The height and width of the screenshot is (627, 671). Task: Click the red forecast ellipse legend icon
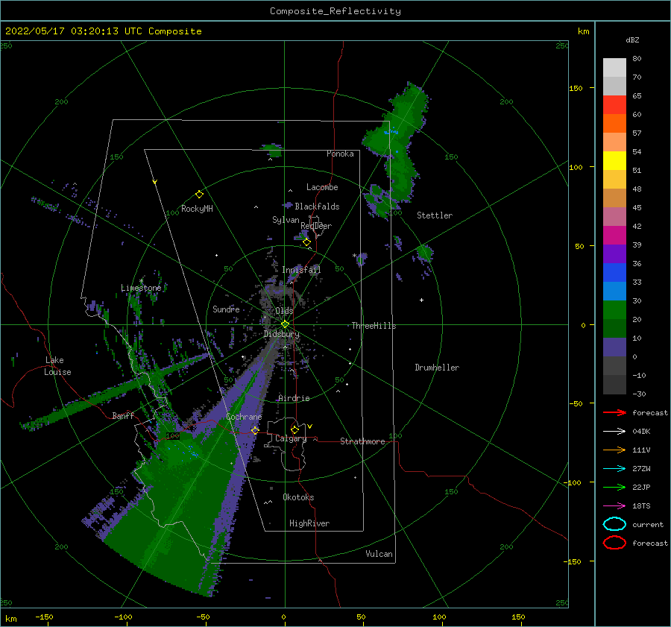point(614,543)
